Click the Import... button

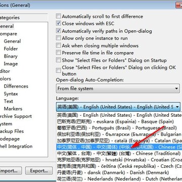point(11,170)
